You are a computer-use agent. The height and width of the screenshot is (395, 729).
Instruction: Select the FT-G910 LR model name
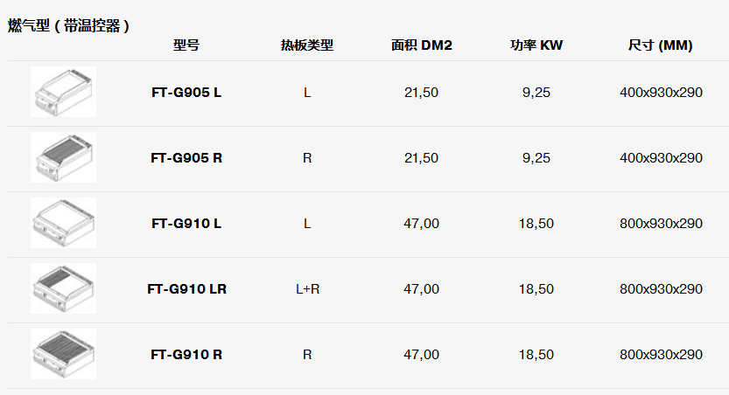point(186,288)
